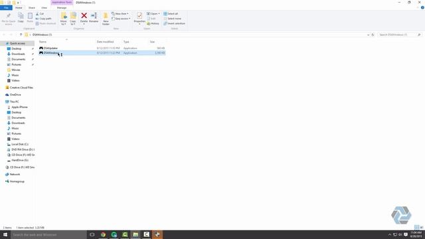Click the taskbar Search the web and Windows box
This screenshot has height=239, width=425.
48,234
